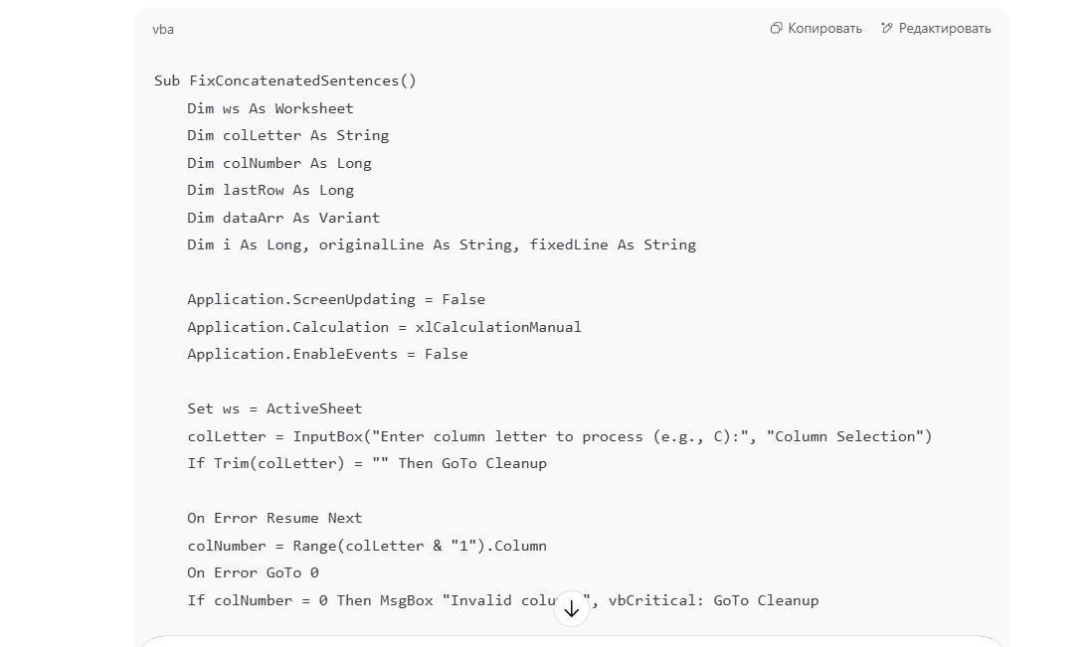The image size is (1090, 647).
Task: Click the Sub FixConcatenatedSentences() line
Action: (x=285, y=81)
